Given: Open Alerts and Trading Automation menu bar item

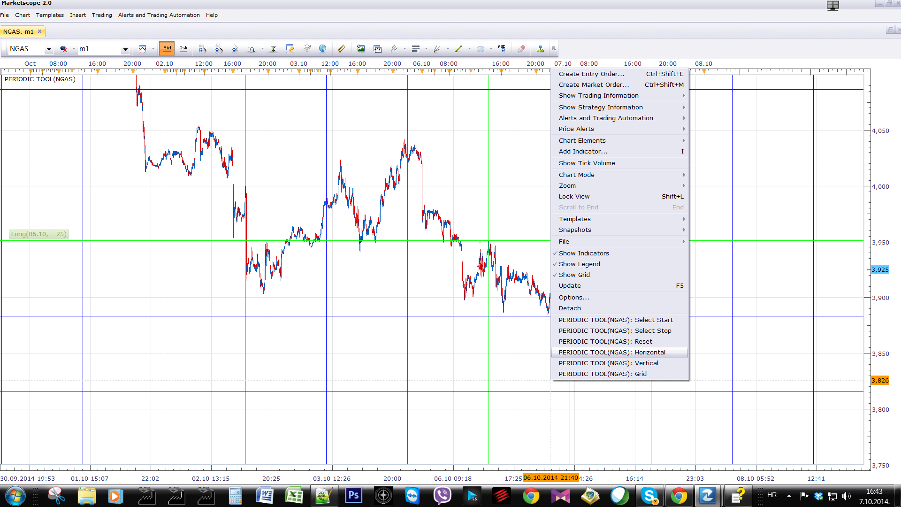Looking at the screenshot, I should click(159, 15).
